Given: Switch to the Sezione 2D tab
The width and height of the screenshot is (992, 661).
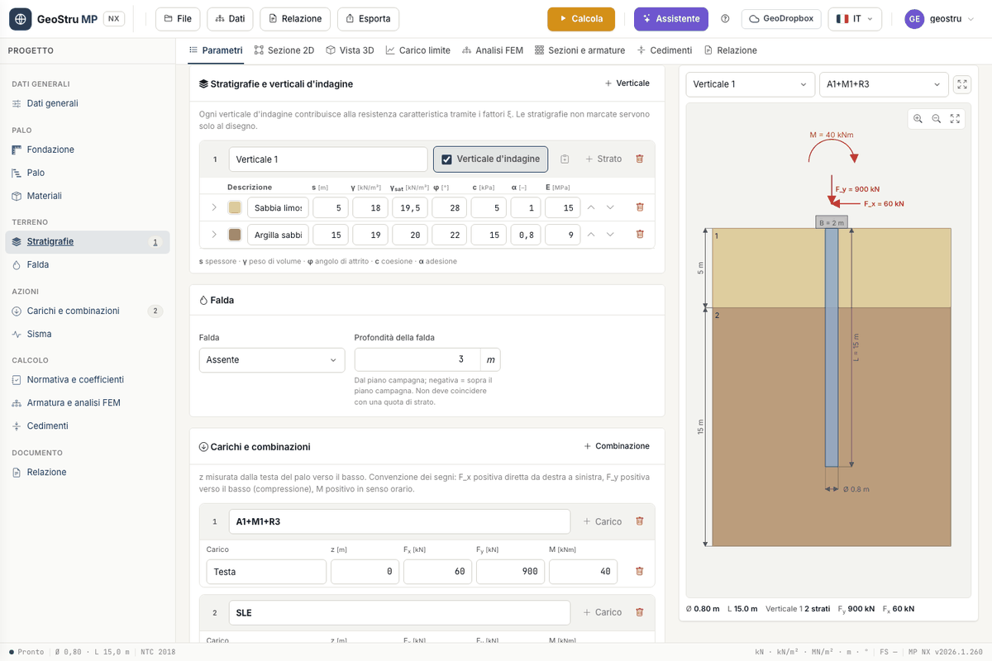Looking at the screenshot, I should click(x=284, y=50).
